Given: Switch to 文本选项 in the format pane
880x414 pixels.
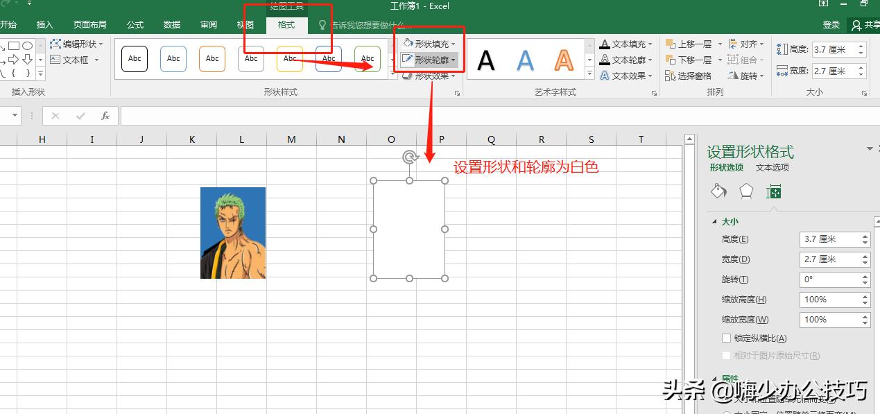Looking at the screenshot, I should tap(772, 167).
